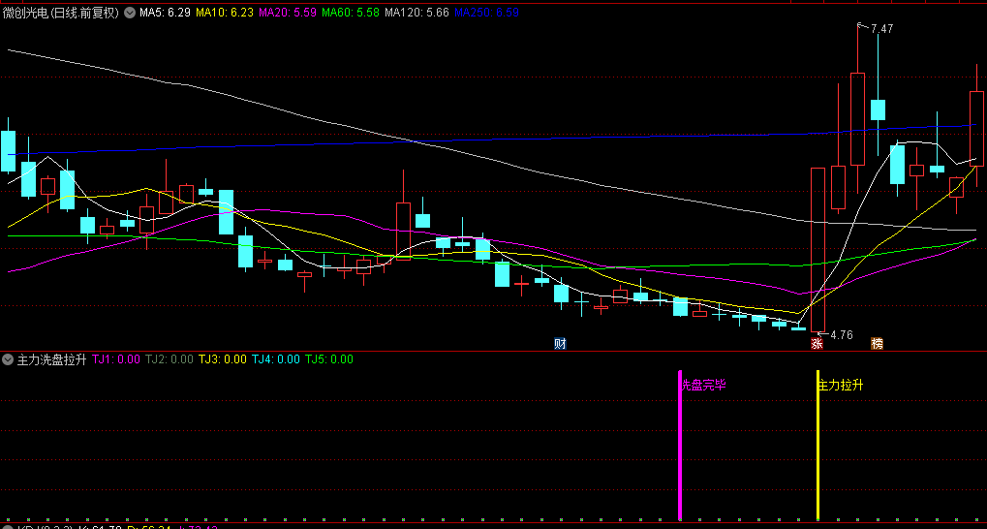Screen dimensions: 987x529
Task: Select the TJ1: 0.00 value
Action: [x=116, y=359]
